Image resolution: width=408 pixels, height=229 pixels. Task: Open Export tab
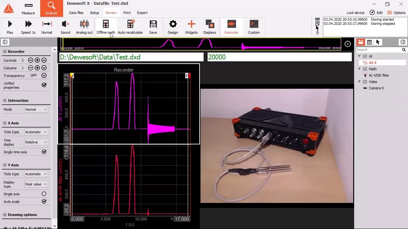(x=142, y=13)
